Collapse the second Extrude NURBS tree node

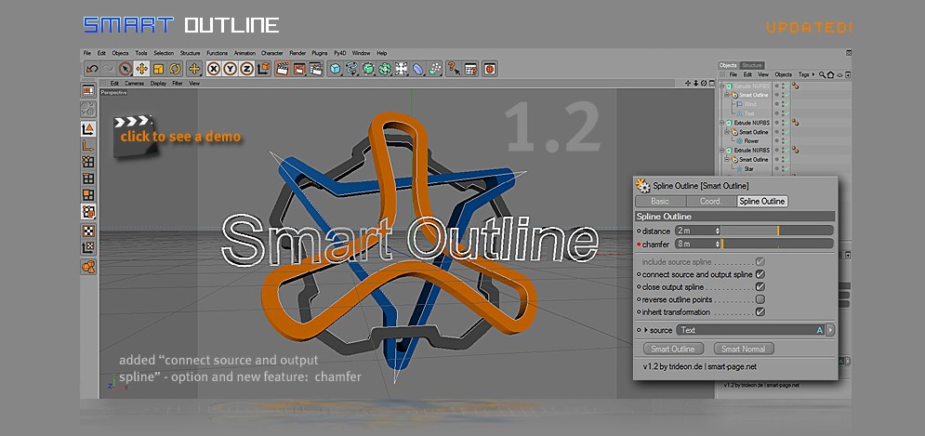tap(721, 123)
